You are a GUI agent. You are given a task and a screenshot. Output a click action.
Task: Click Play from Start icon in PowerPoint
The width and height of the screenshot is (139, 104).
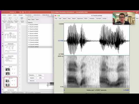point(4,18)
